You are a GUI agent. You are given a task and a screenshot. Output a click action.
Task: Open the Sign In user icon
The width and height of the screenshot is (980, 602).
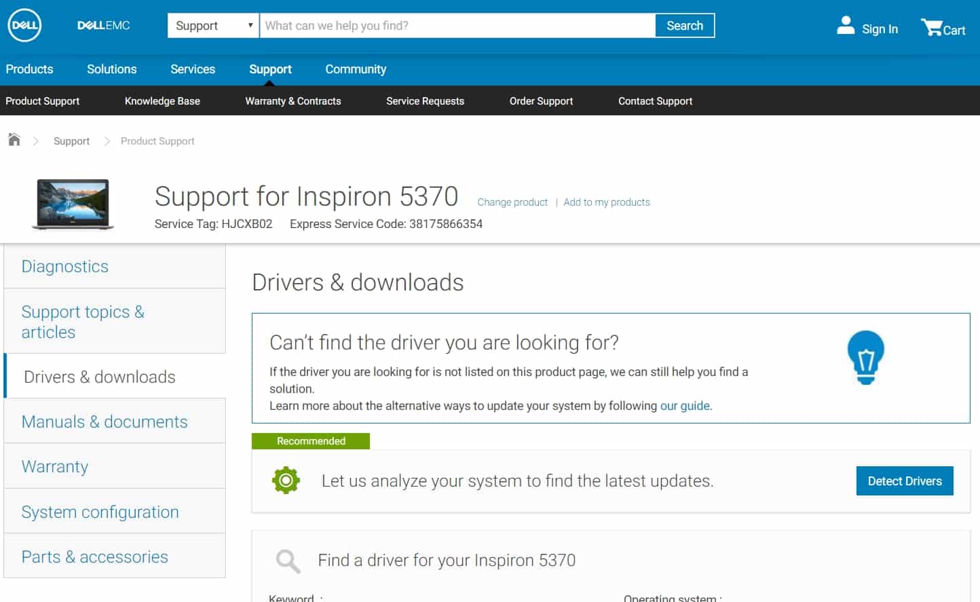[846, 26]
